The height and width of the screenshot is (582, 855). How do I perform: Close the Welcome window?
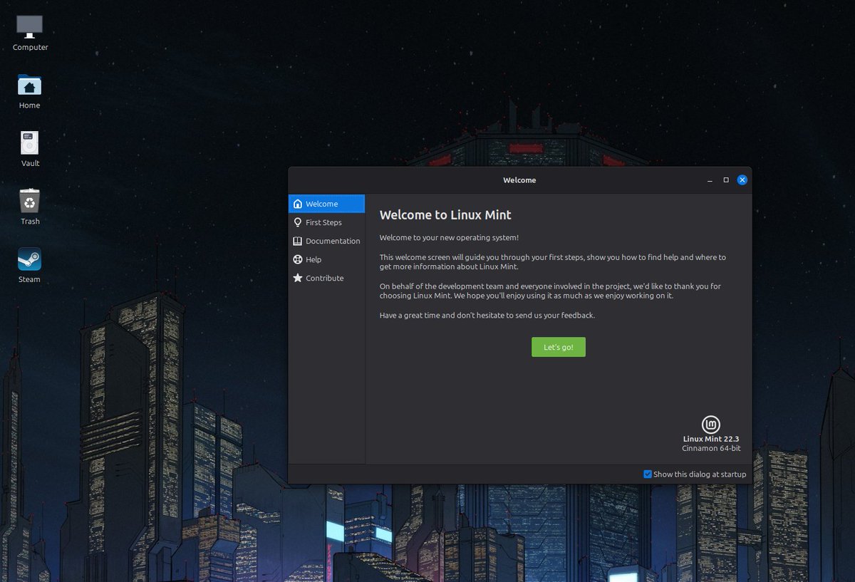coord(742,180)
